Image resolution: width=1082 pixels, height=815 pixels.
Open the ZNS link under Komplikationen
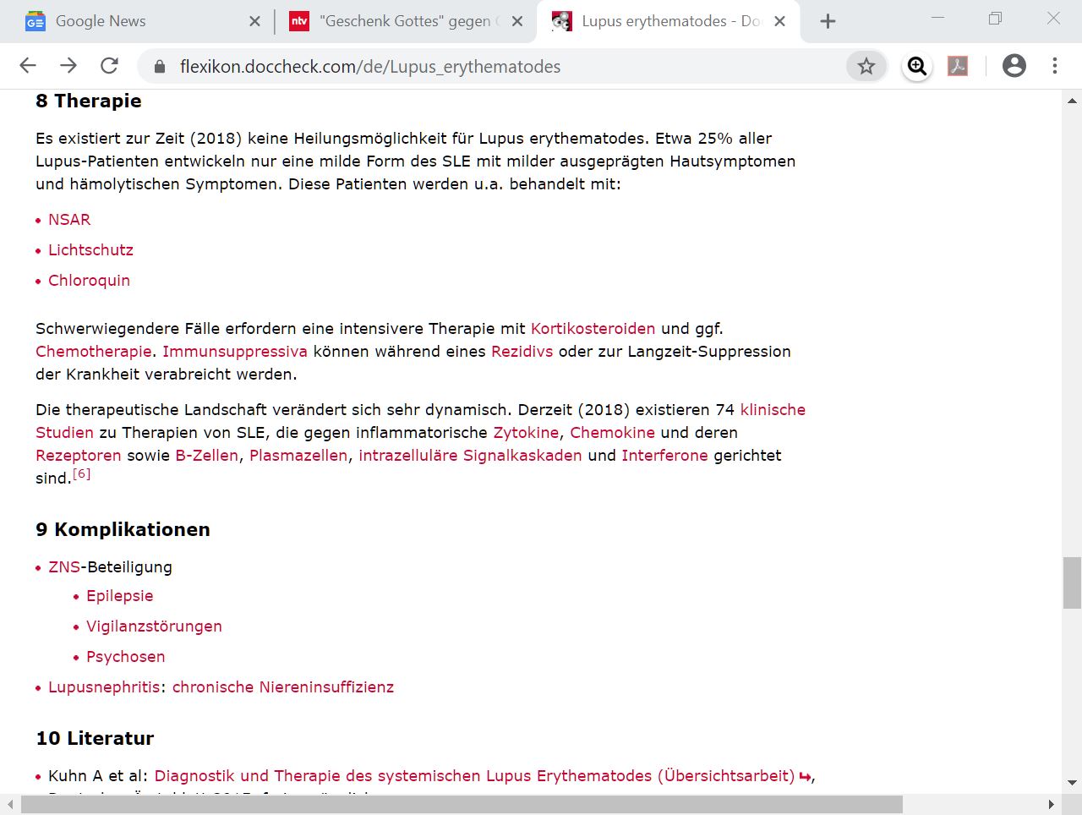(64, 567)
